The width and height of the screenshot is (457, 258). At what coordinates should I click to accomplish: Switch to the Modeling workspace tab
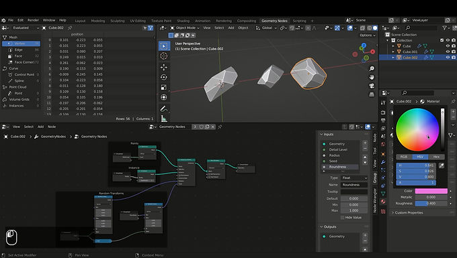click(98, 21)
